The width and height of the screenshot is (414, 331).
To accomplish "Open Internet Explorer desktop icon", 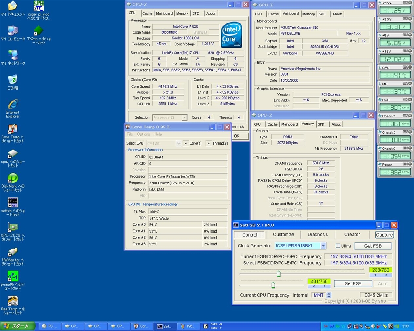I will coord(13,104).
